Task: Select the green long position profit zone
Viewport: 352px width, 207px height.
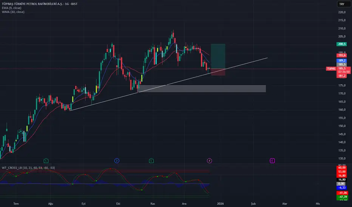Action: pos(218,56)
